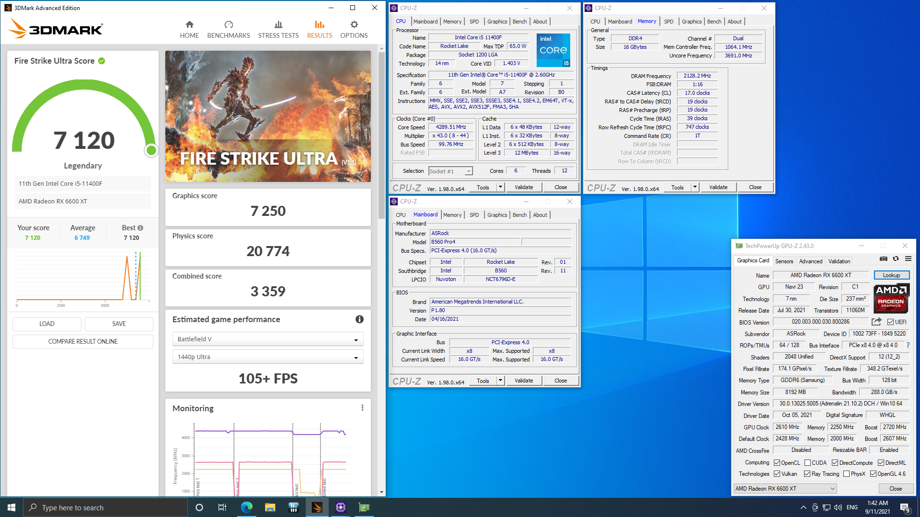The height and width of the screenshot is (517, 920).
Task: Switch to Bench tab in CPU-Z CPU window
Action: pyautogui.click(x=519, y=22)
